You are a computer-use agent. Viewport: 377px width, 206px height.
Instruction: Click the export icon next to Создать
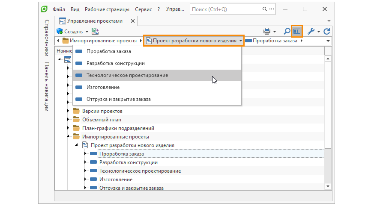[x=96, y=31]
